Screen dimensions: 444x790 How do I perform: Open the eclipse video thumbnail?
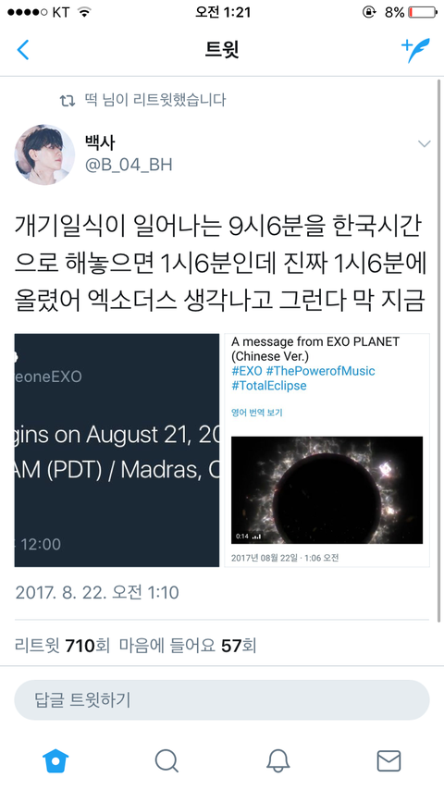327,490
